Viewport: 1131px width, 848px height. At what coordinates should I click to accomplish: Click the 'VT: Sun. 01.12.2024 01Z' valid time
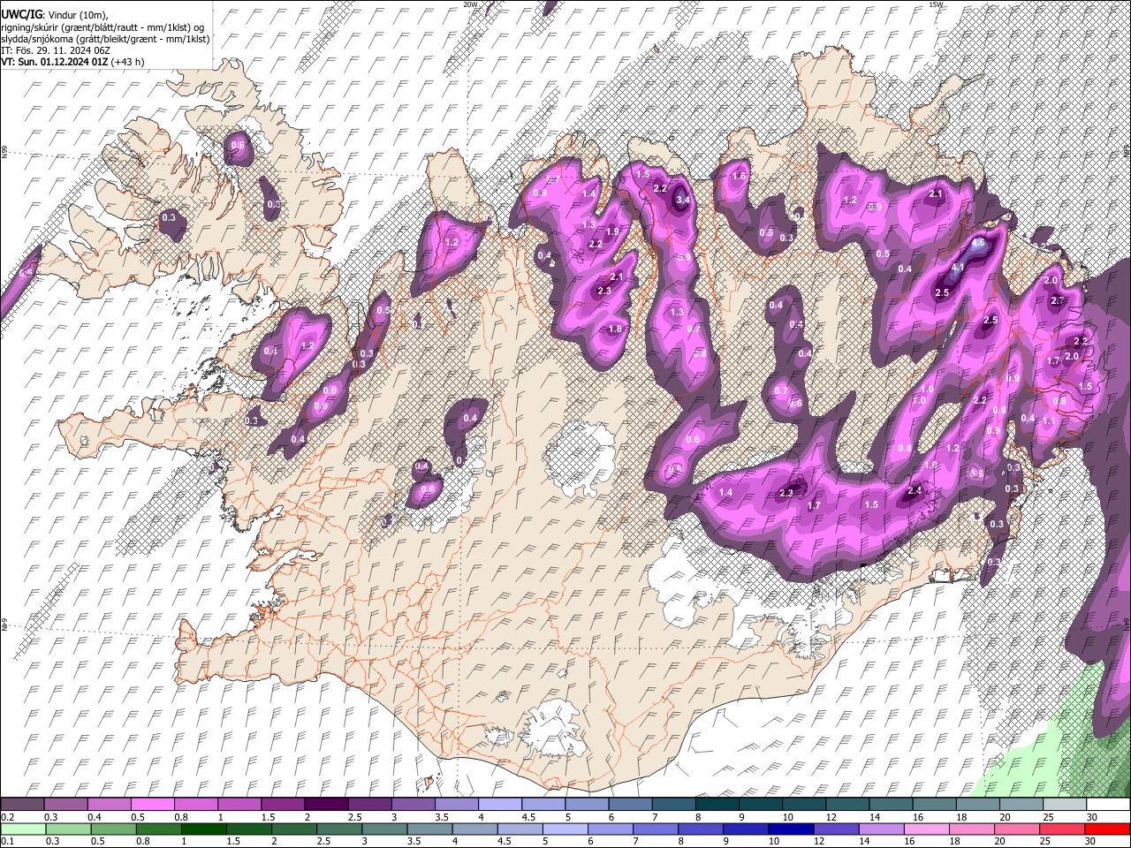[x=55, y=62]
